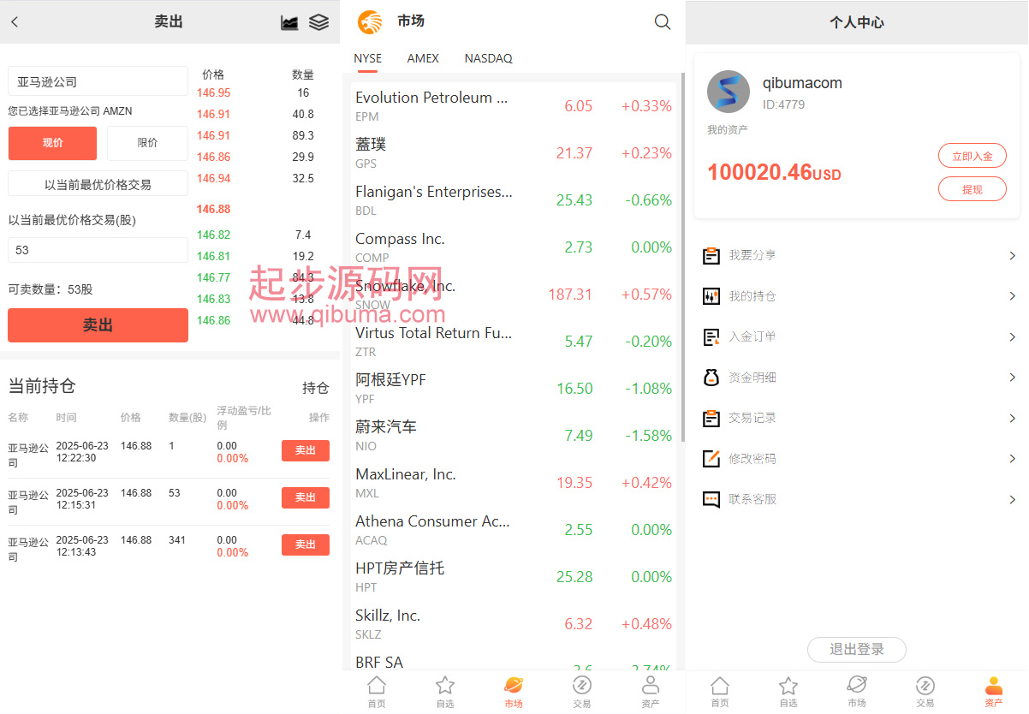
Task: Expand the 我的持仓 row chevron
Action: click(1013, 296)
